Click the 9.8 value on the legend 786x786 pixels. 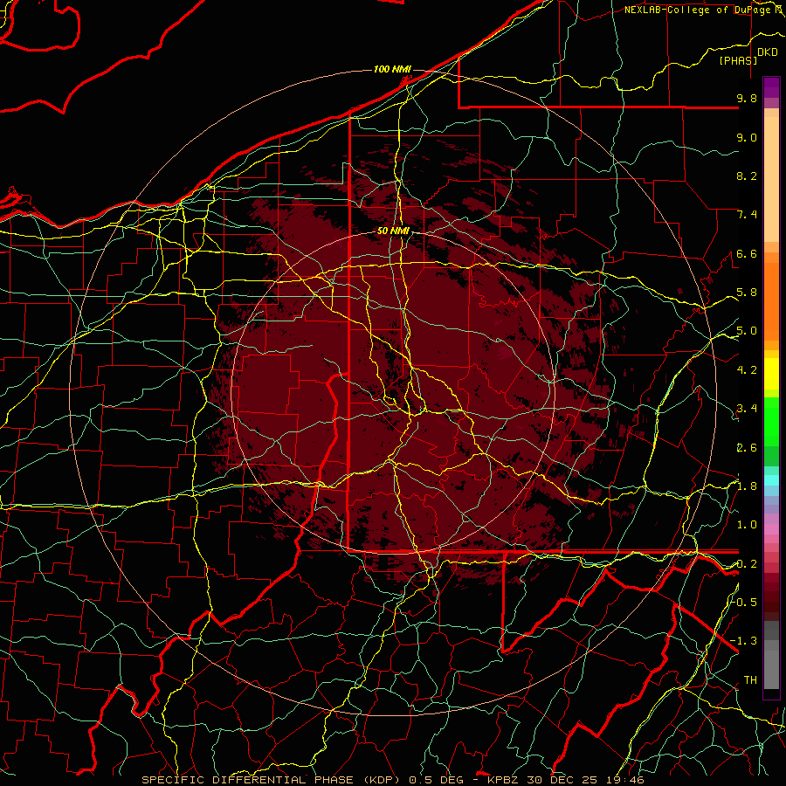click(x=747, y=98)
